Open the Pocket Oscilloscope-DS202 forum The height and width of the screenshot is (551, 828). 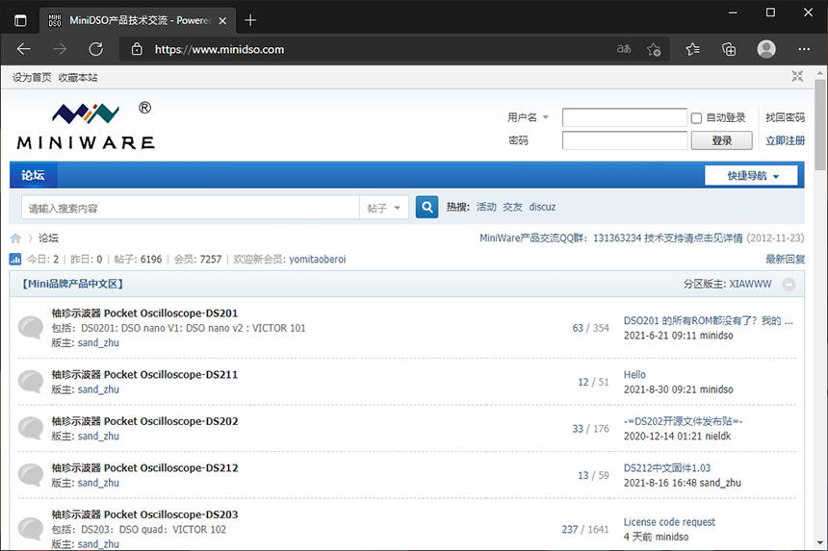[x=144, y=421]
